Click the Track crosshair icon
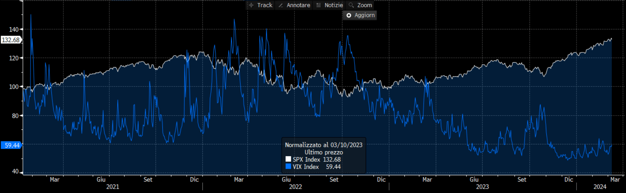626x193 pixels. (x=251, y=5)
